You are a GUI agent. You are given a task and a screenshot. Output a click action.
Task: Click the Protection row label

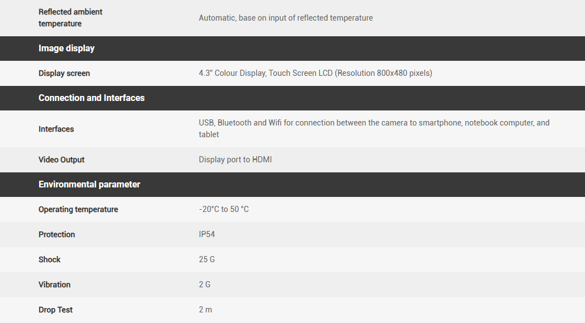(x=57, y=234)
